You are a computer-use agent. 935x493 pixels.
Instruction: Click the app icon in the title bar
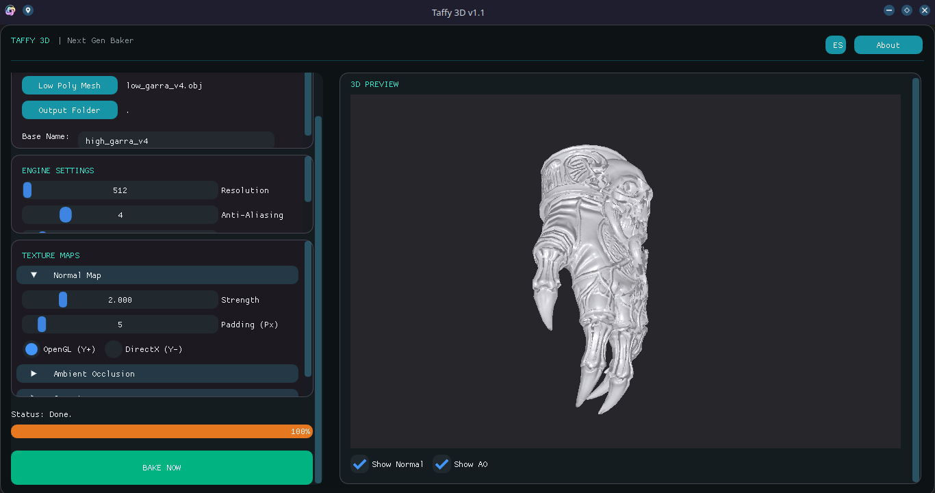(x=10, y=10)
